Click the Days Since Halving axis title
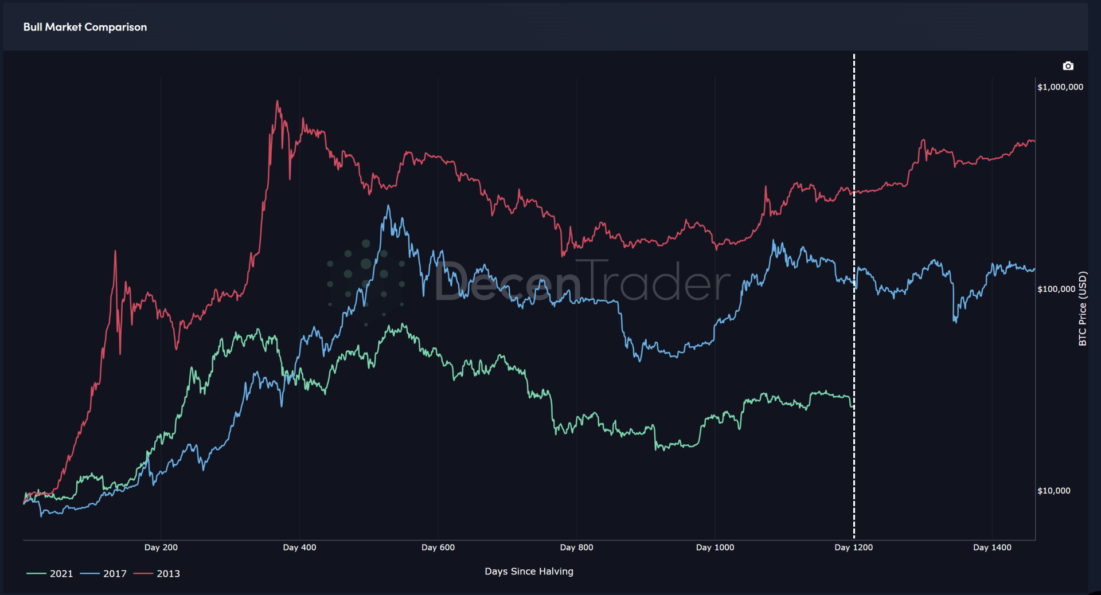 529,571
